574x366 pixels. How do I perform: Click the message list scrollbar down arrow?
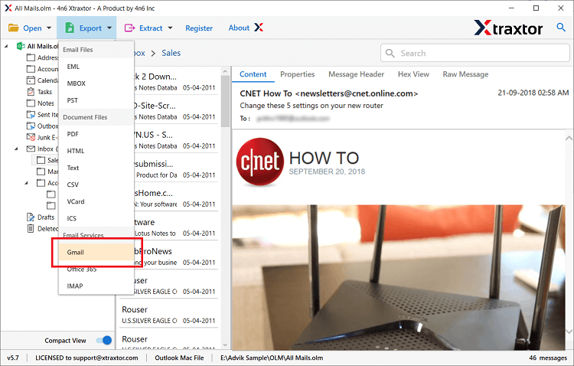225,345
